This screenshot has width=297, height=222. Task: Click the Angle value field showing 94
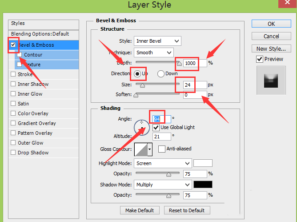coord(162,119)
